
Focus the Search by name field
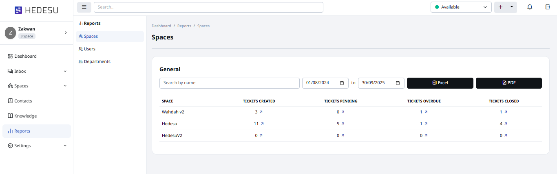[229, 83]
